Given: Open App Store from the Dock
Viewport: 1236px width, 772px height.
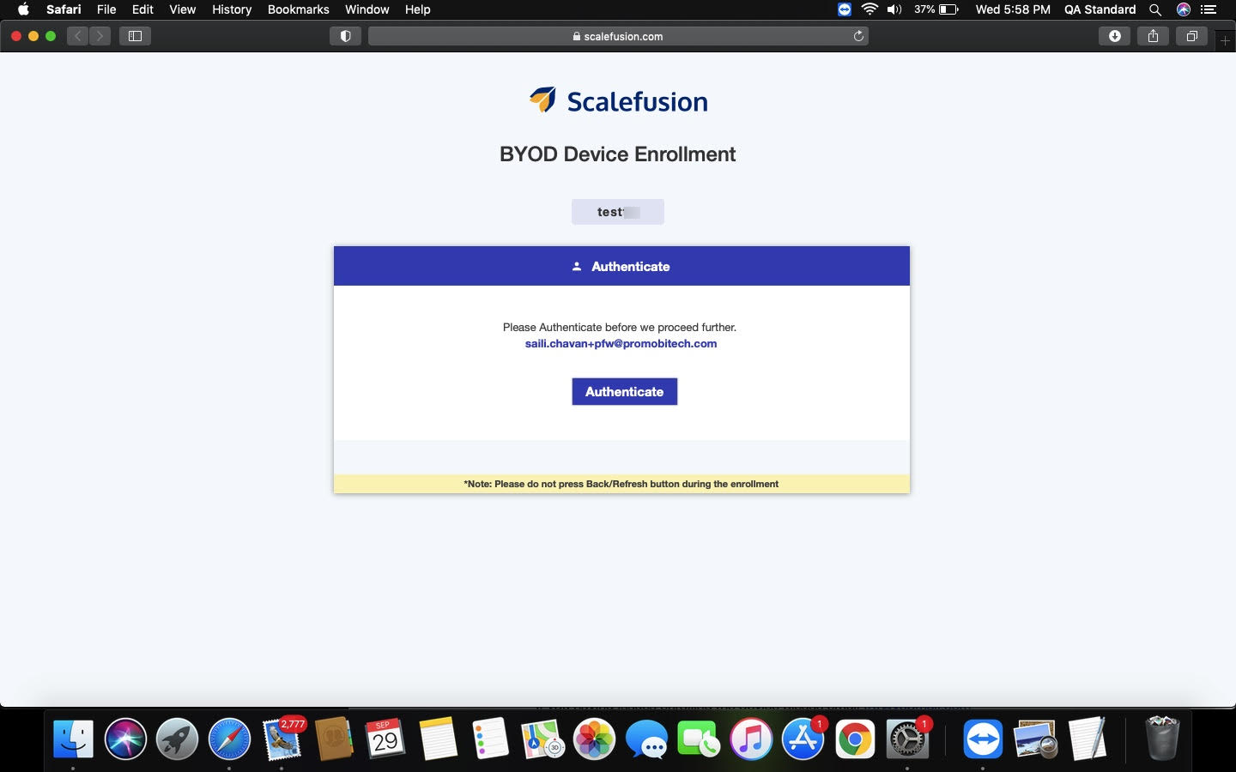Looking at the screenshot, I should [x=803, y=739].
